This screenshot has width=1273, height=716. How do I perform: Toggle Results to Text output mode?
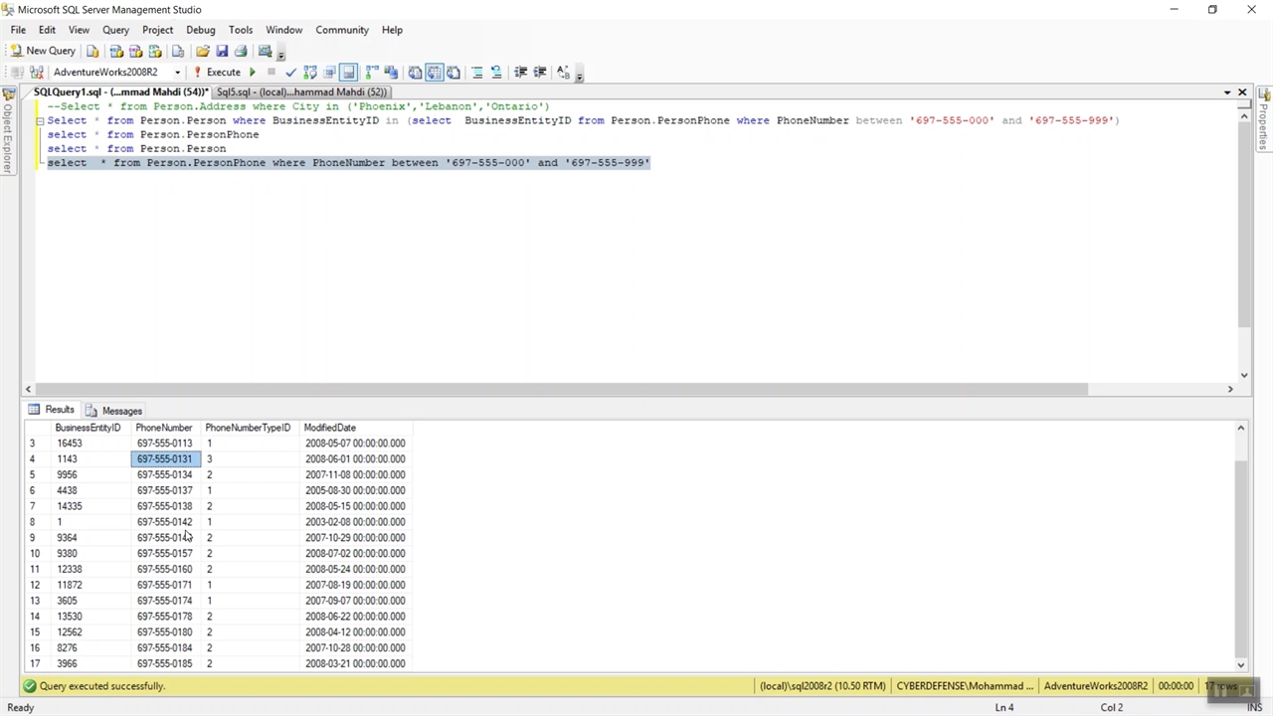(415, 72)
